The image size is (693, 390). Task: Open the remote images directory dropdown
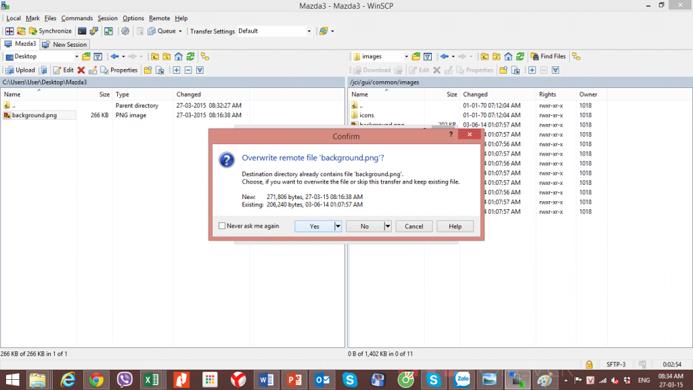pyautogui.click(x=406, y=57)
